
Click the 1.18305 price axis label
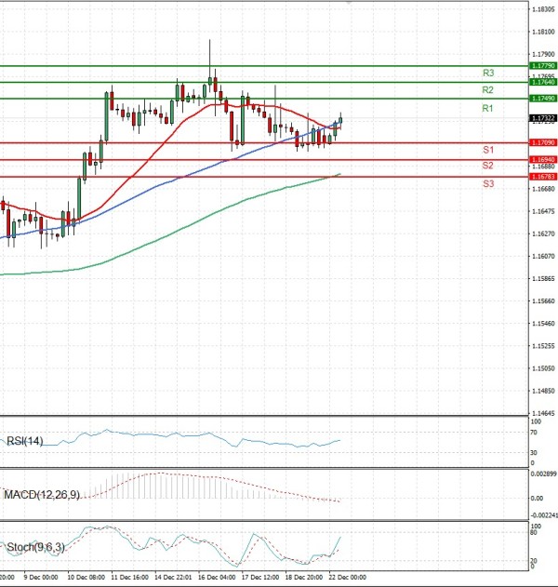(x=543, y=9)
